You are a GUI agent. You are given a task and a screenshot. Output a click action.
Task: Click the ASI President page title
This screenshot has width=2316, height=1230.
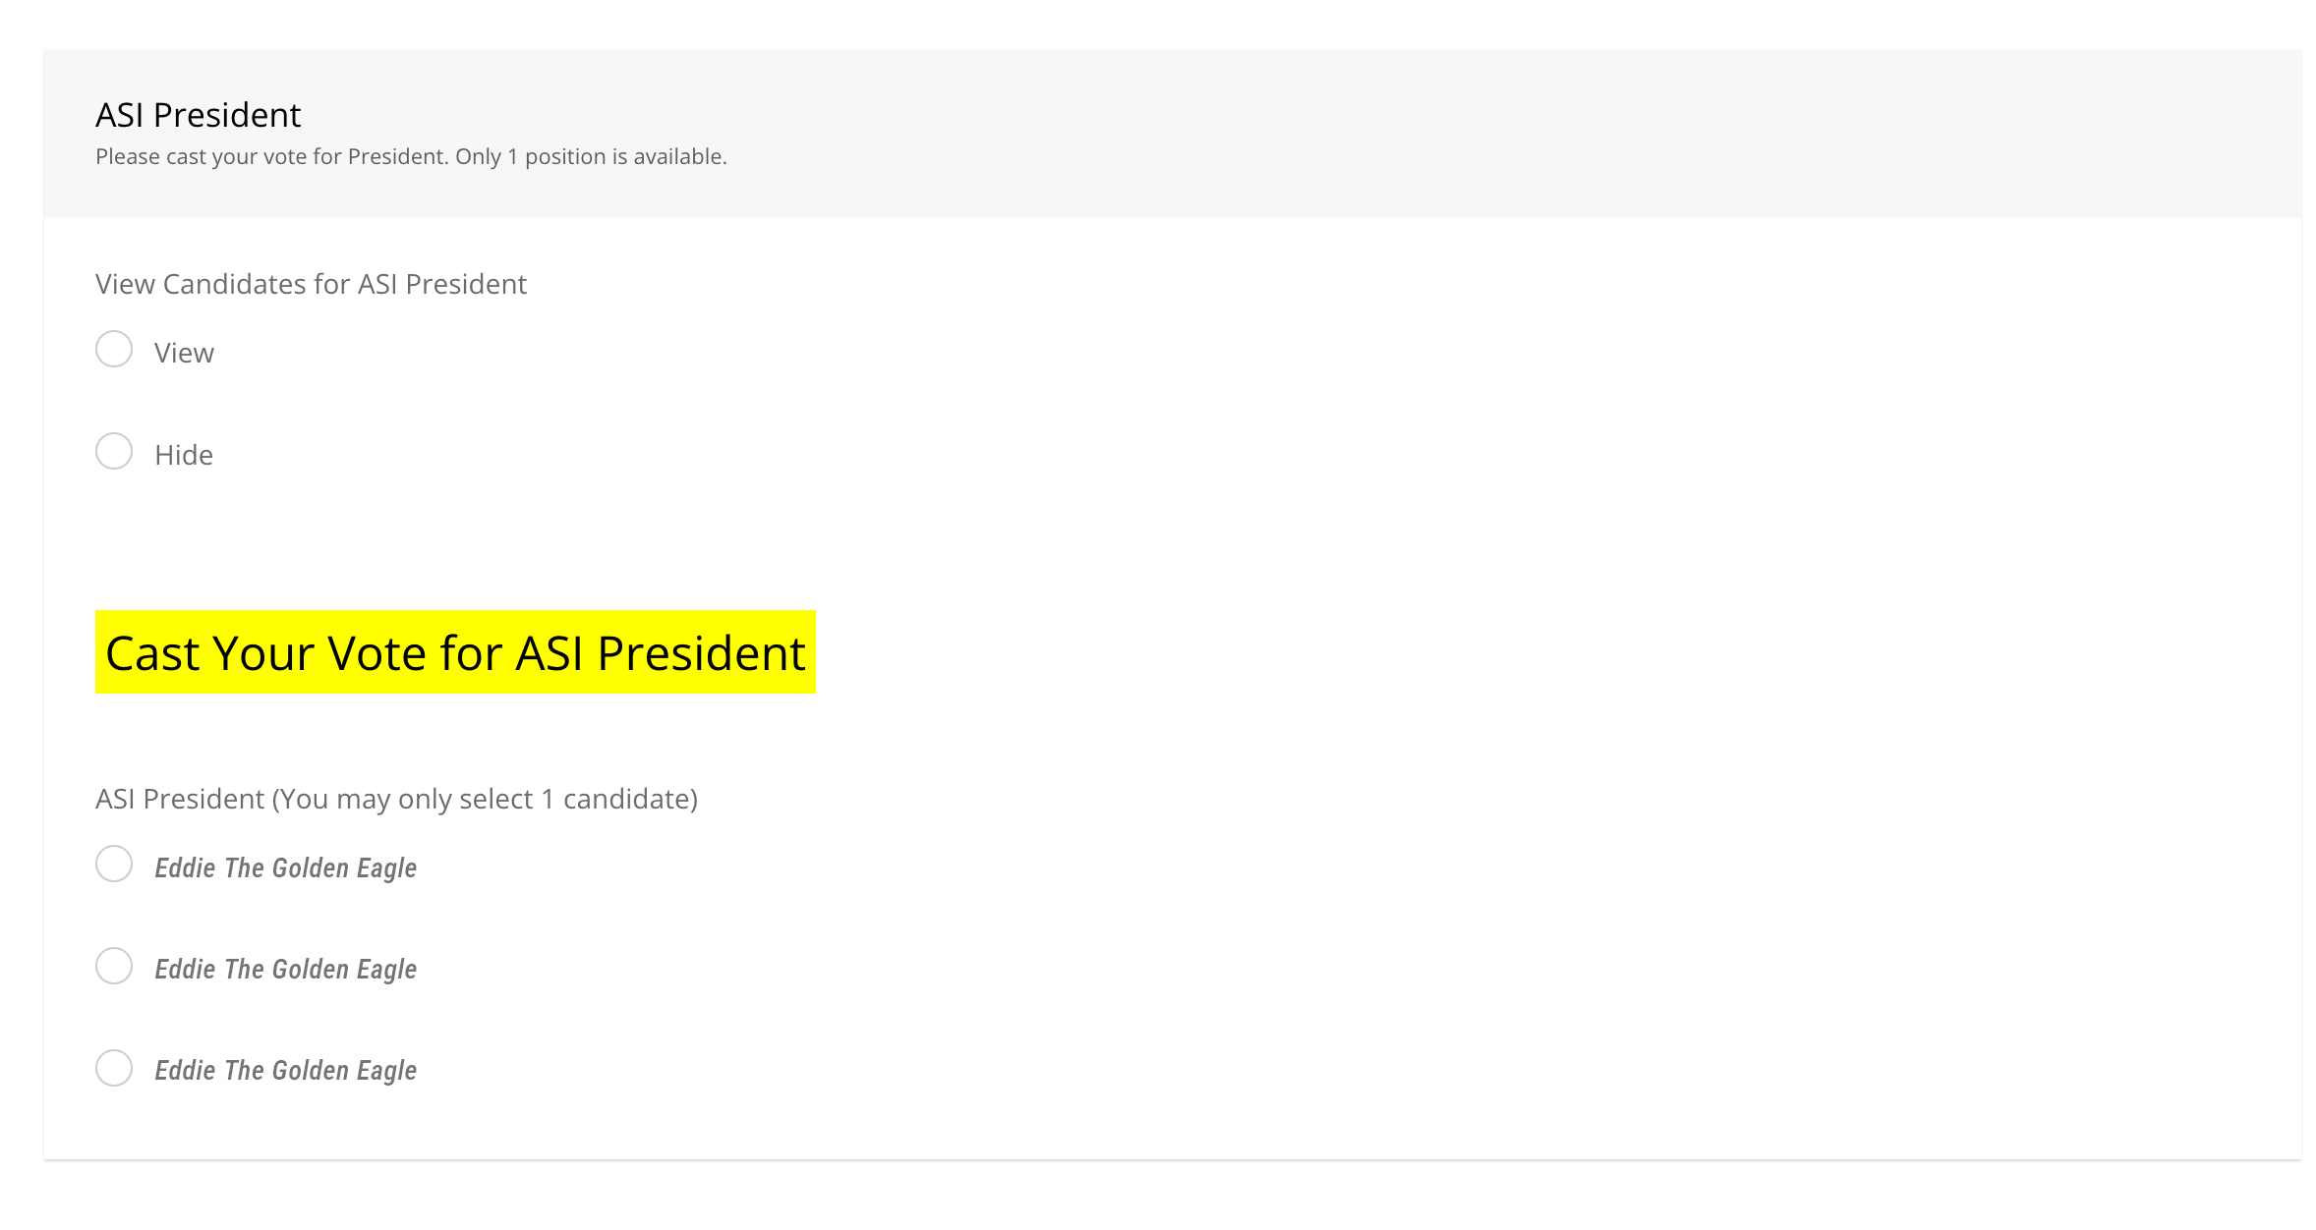point(198,115)
